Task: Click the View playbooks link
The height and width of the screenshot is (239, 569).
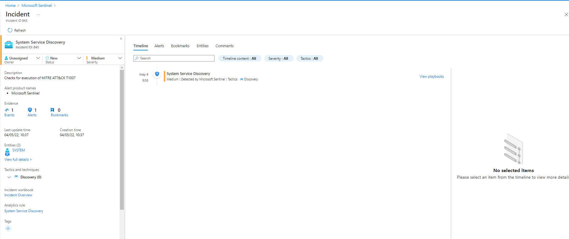Action: pyautogui.click(x=432, y=76)
